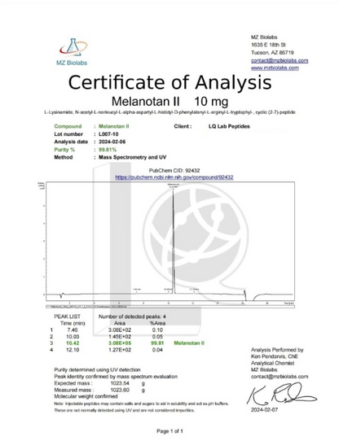Select expected mass value '1023.54'
The width and height of the screenshot is (339, 441).
point(120,383)
